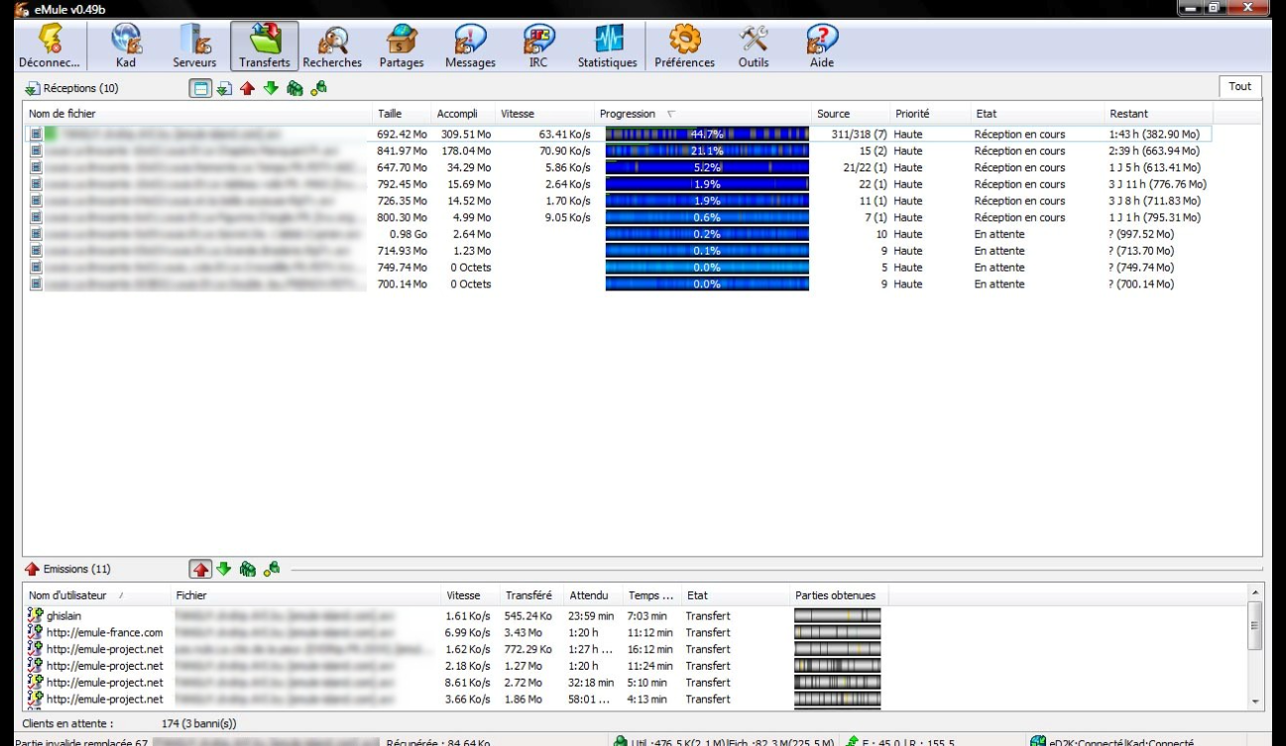
Task: Toggle split window view in Réceptions toolbar
Action: (x=201, y=88)
